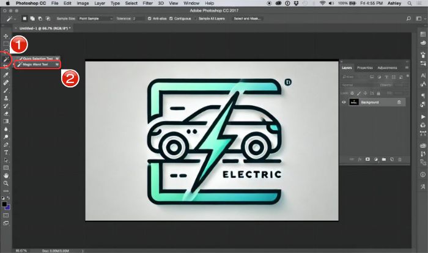Click the Intersect with selection icon
This screenshot has width=428, height=253.
point(48,18)
